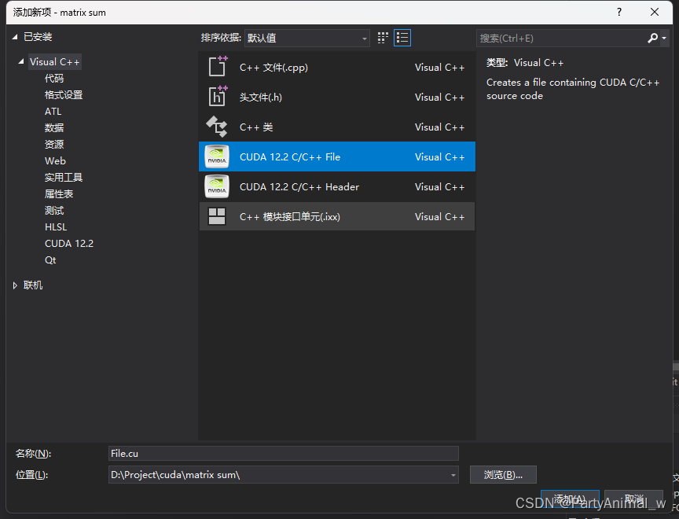This screenshot has width=679, height=519.
Task: Open the help question mark button
Action: click(x=619, y=12)
